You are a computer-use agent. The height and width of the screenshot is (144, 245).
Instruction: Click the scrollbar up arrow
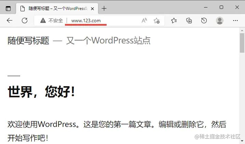[242, 30]
